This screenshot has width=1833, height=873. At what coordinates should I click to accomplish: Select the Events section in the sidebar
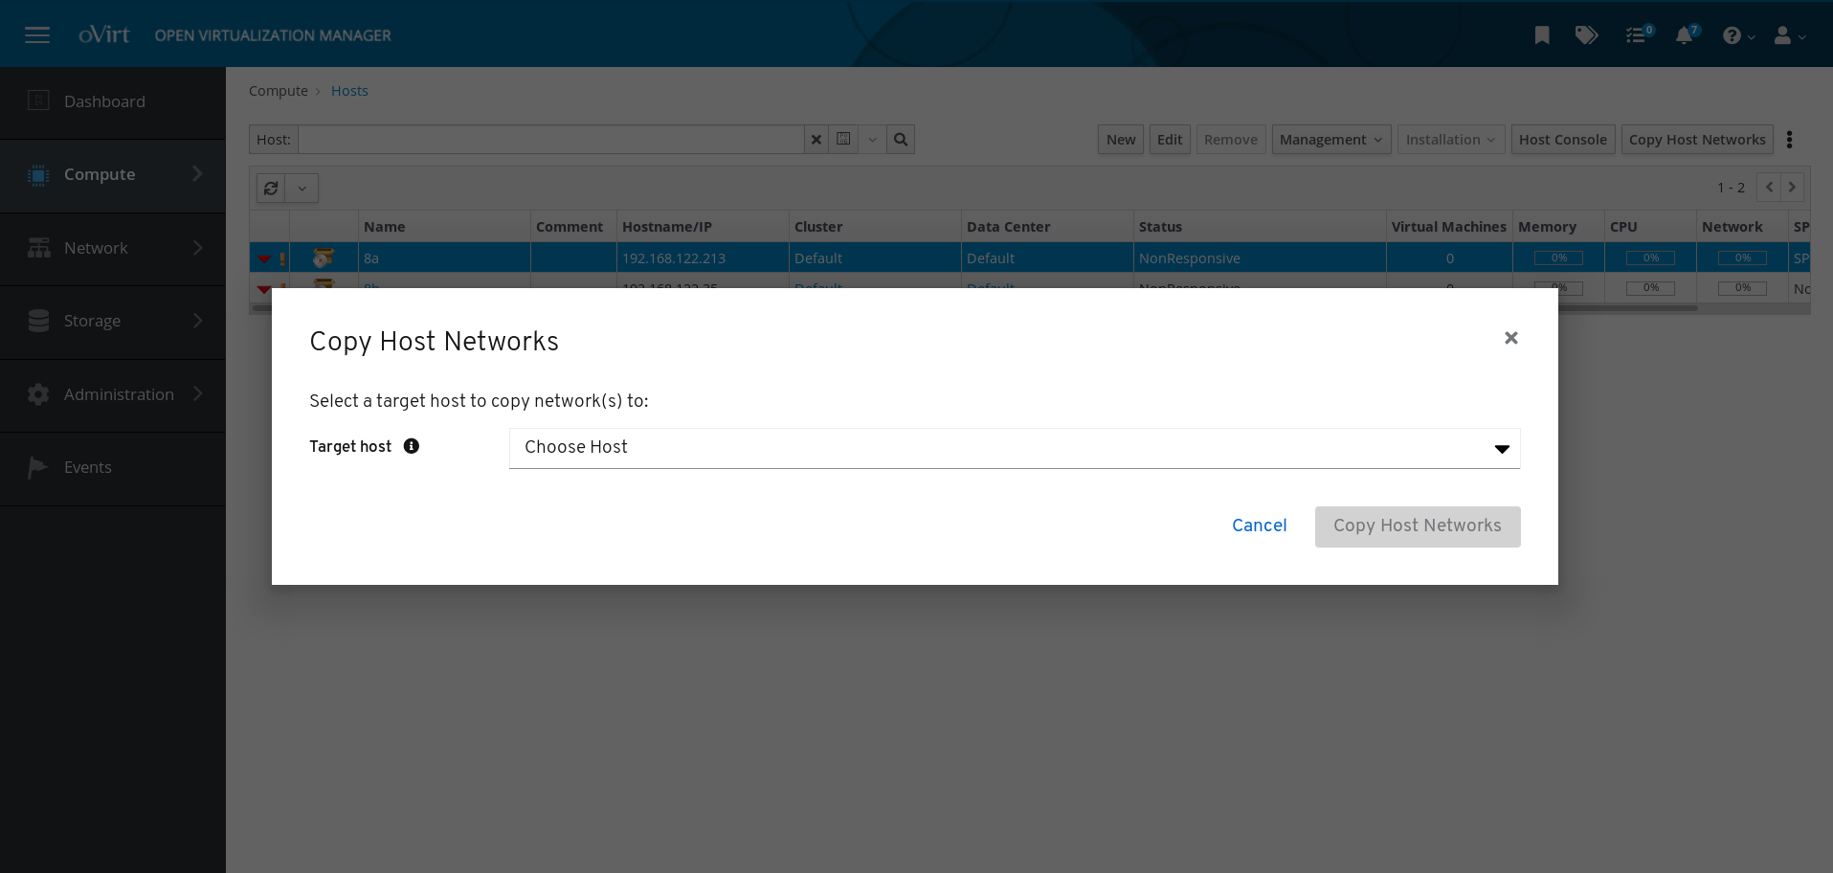[87, 467]
